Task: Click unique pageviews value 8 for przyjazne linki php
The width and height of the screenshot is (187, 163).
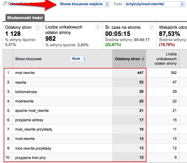Action: click(x=175, y=157)
